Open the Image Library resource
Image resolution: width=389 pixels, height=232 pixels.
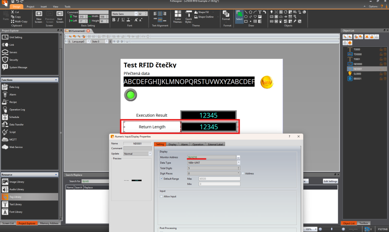pos(16,182)
